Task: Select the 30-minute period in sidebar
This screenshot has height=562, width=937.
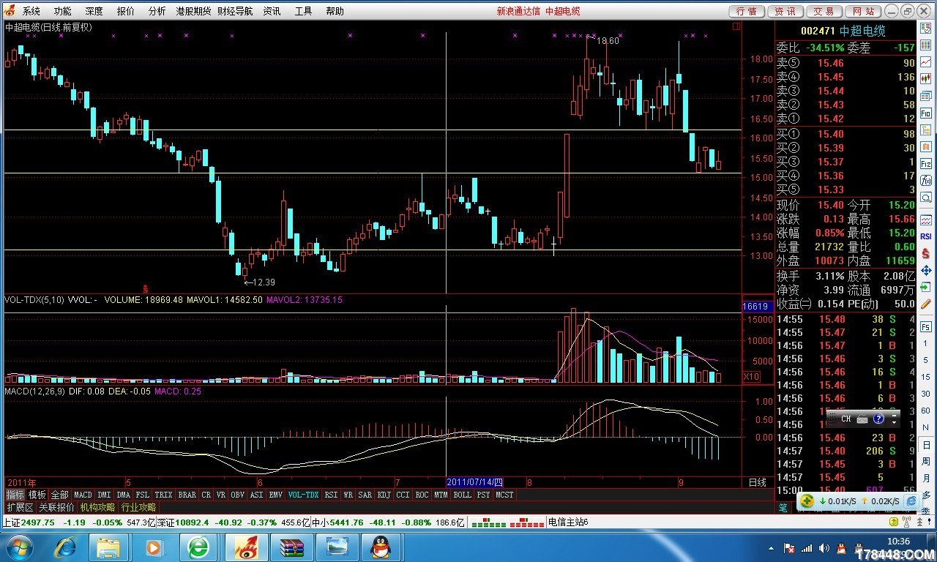Action: (x=926, y=393)
